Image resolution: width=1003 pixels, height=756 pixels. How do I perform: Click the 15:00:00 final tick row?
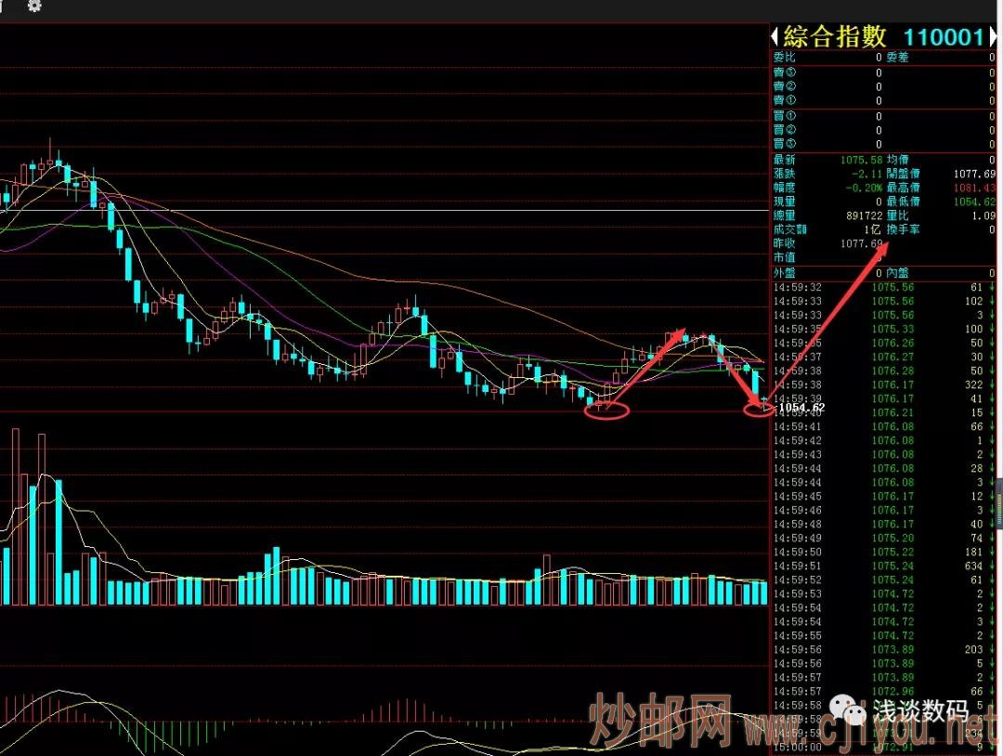882,746
